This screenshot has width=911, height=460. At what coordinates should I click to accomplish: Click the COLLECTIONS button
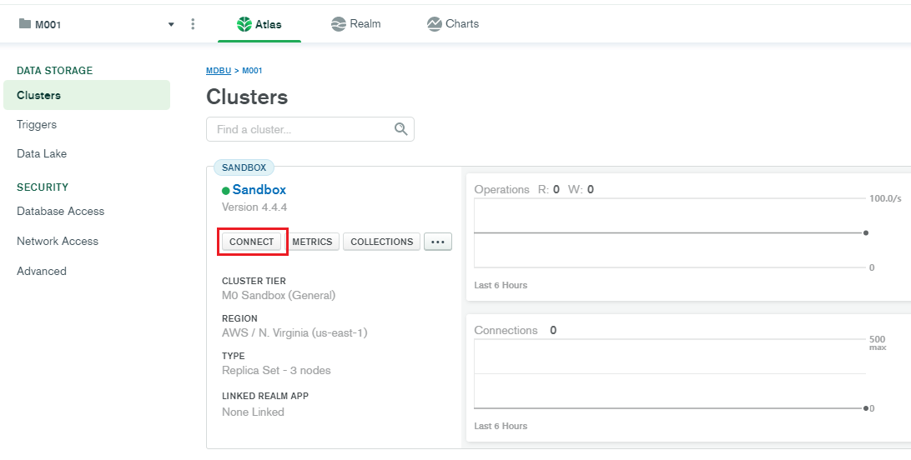(x=382, y=242)
